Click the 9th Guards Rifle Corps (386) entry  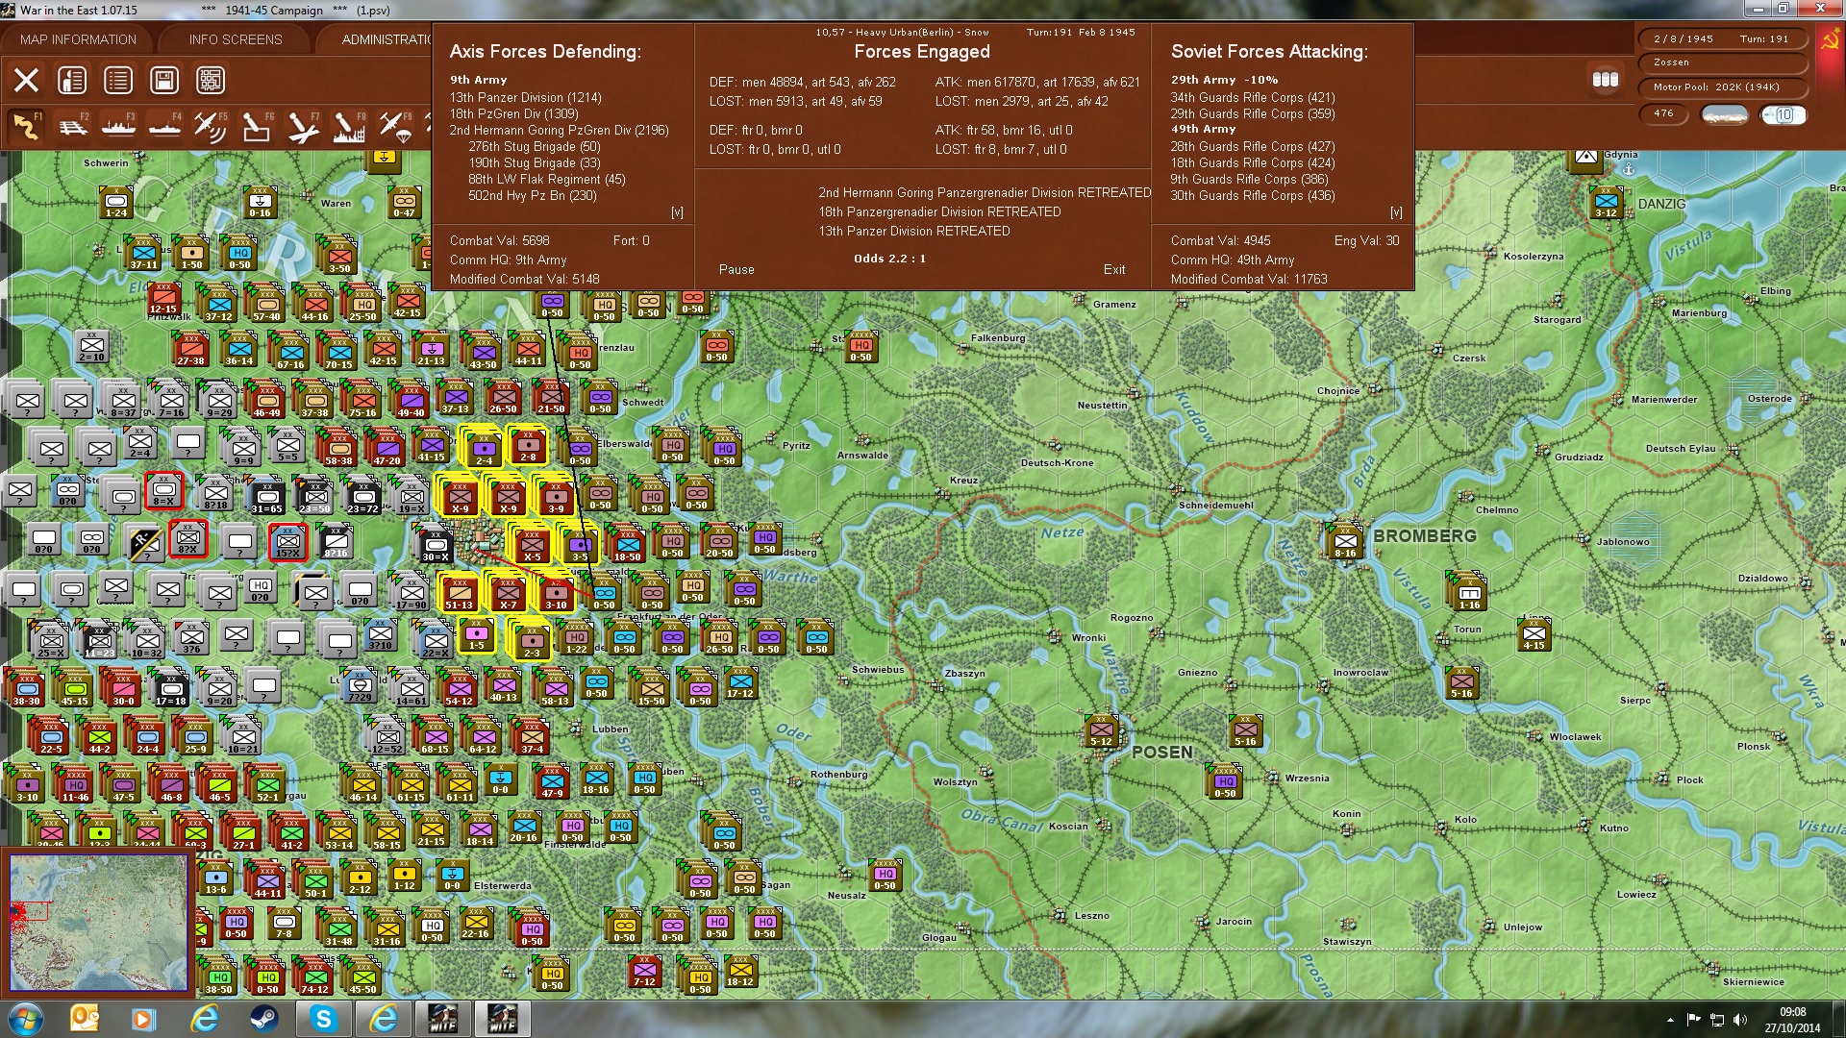pyautogui.click(x=1249, y=179)
